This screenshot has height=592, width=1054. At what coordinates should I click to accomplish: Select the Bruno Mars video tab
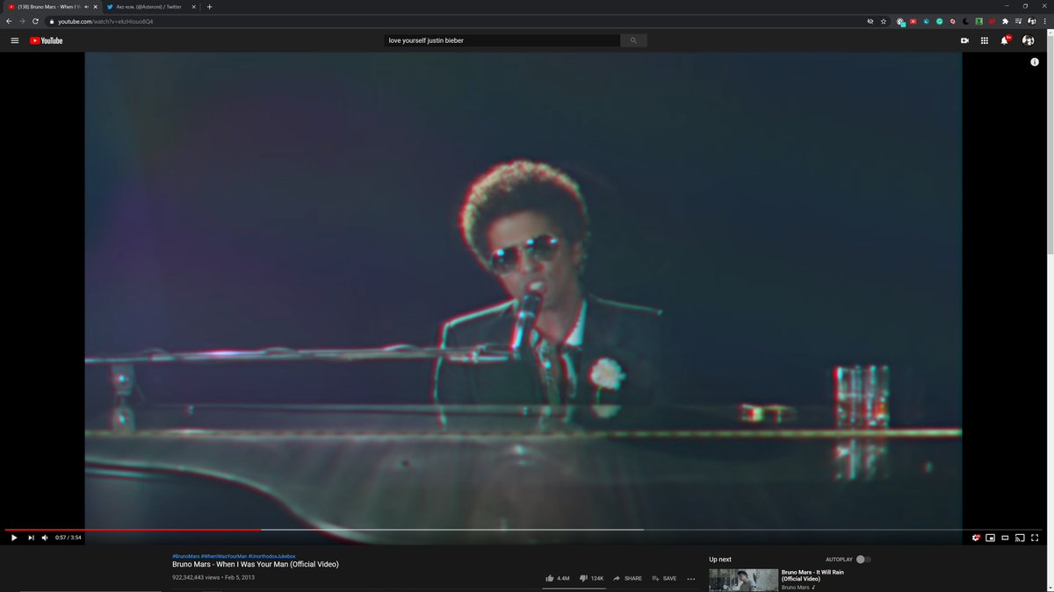click(x=48, y=6)
